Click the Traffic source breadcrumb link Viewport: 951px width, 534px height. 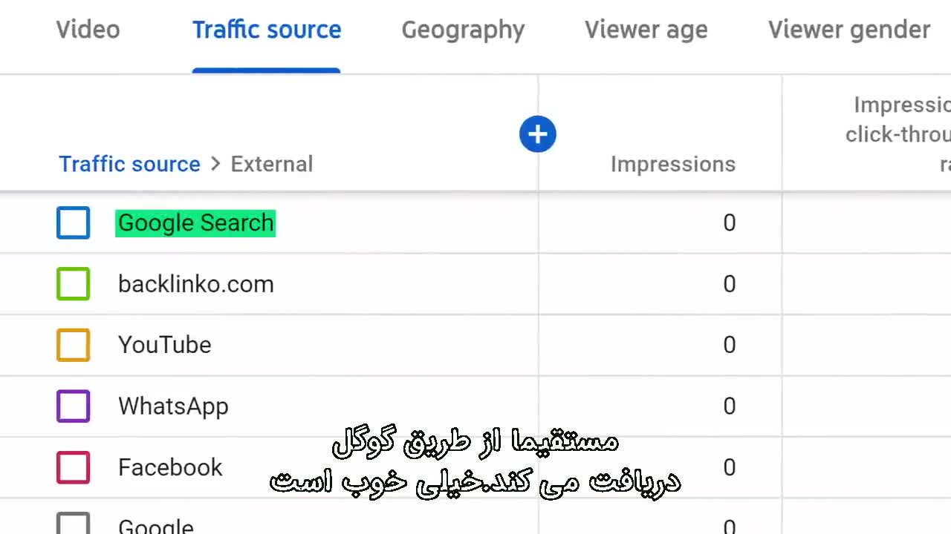(129, 164)
